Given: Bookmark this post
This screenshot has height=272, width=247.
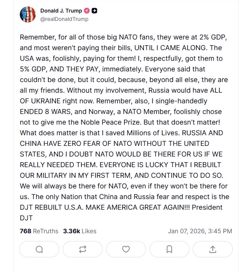Looking at the screenshot, I should (x=169, y=249).
